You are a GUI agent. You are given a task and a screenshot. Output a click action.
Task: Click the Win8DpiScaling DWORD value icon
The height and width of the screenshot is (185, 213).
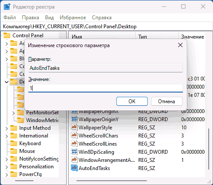pyautogui.click(x=74, y=152)
